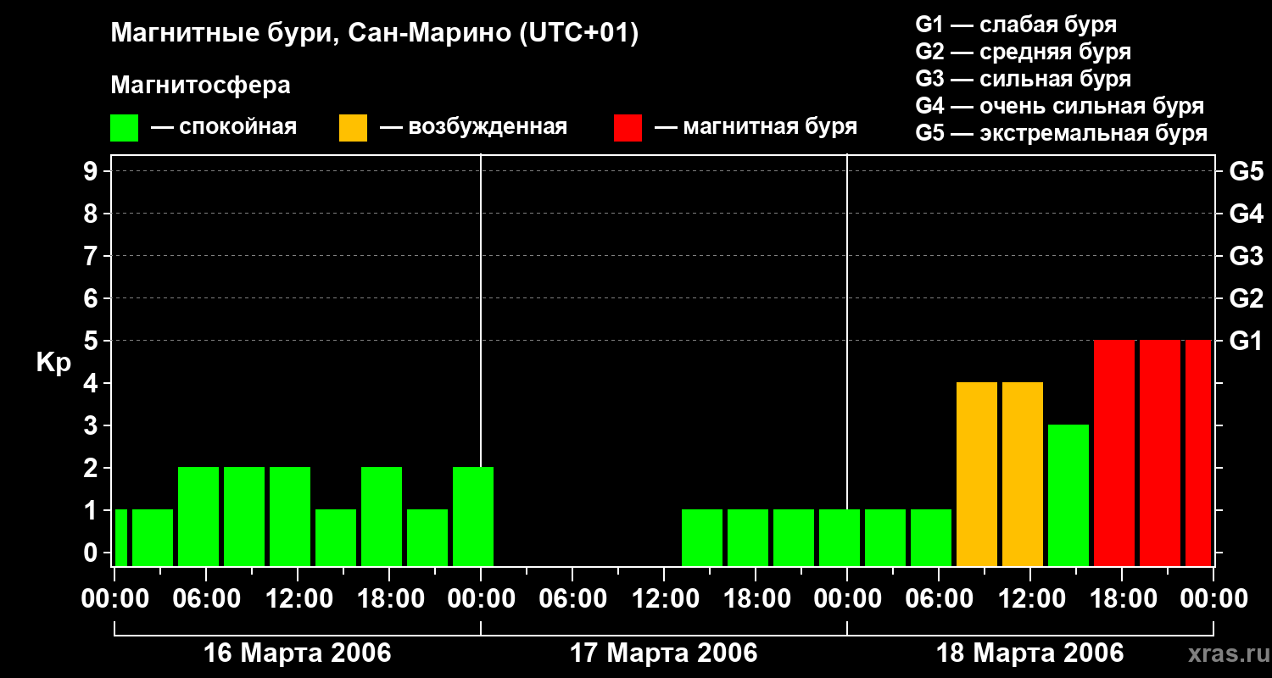The width and height of the screenshot is (1272, 678).
Task: Click the legend label '— магнитная буря'
Action: click(x=756, y=128)
